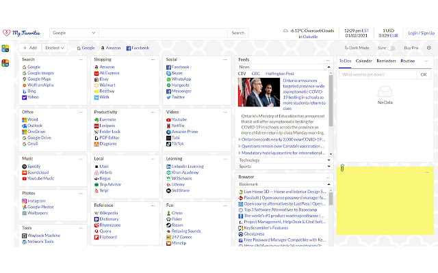
Task: Open the Oakville weather location link
Action: click(310, 37)
